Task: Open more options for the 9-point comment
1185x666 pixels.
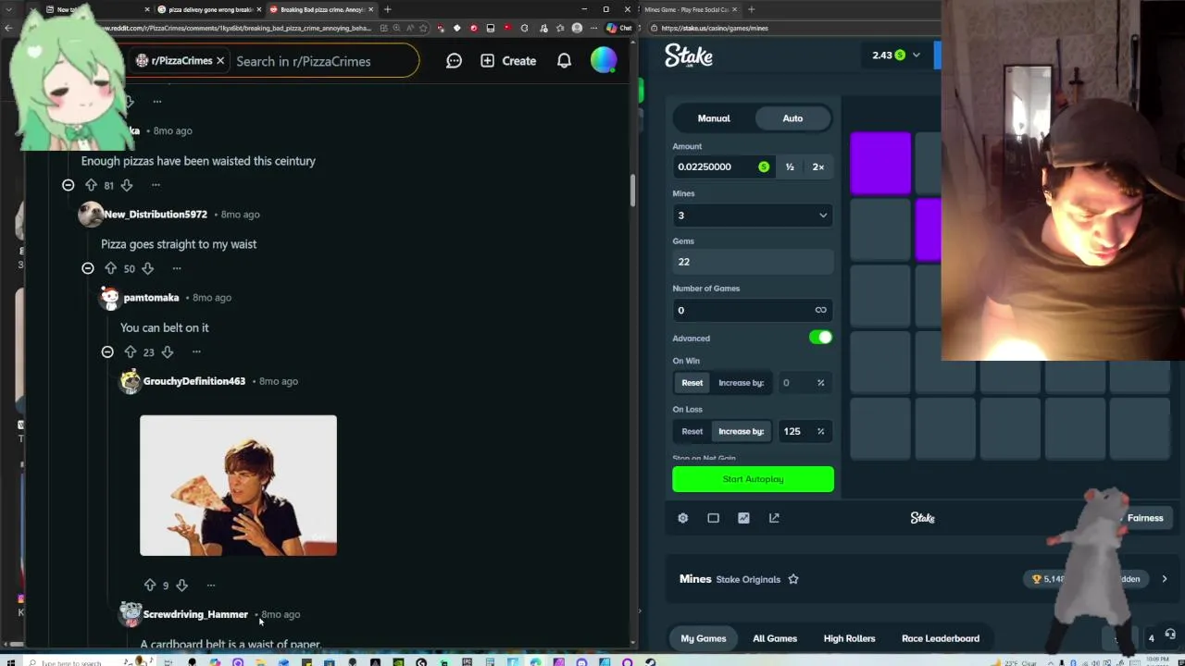Action: (211, 585)
